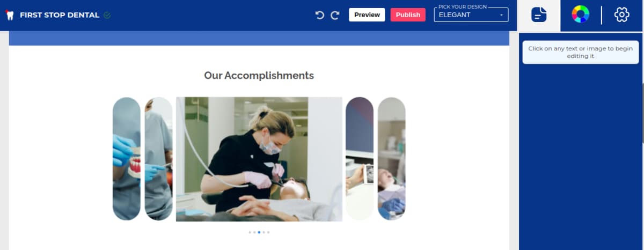
Task: Open the color wheel theme icon
Action: [580, 14]
